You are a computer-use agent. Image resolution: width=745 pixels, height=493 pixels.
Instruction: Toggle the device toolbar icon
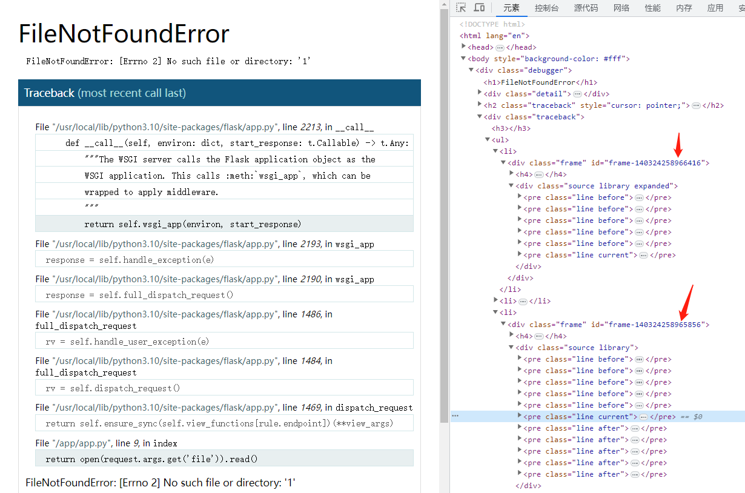(479, 8)
